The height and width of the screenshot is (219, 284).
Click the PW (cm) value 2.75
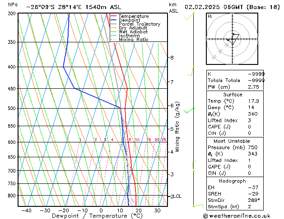point(253,87)
